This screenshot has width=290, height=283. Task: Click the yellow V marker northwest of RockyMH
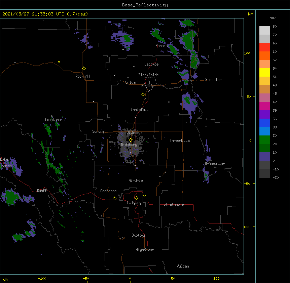59,62
